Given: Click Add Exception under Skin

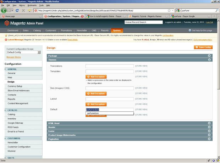Looking at the screenshot, I should 96,94.
